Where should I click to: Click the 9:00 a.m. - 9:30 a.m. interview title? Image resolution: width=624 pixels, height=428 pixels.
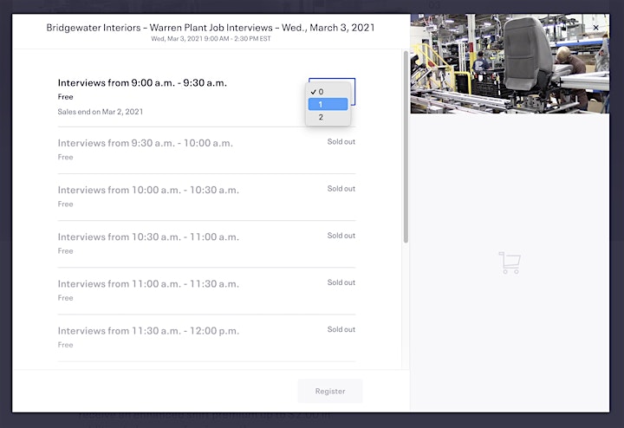coord(142,82)
